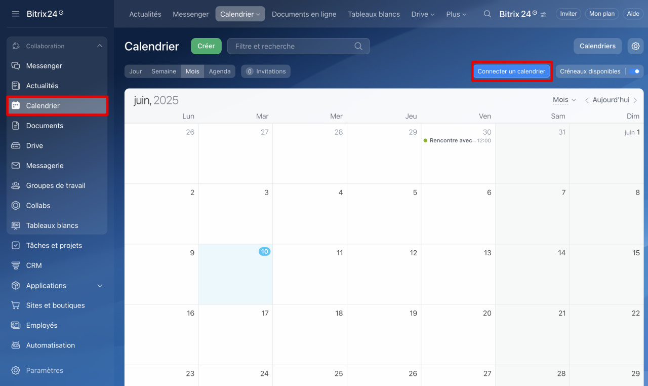This screenshot has height=386, width=648.
Task: Toggle the Créneaux disponibles switch
Action: pos(635,71)
